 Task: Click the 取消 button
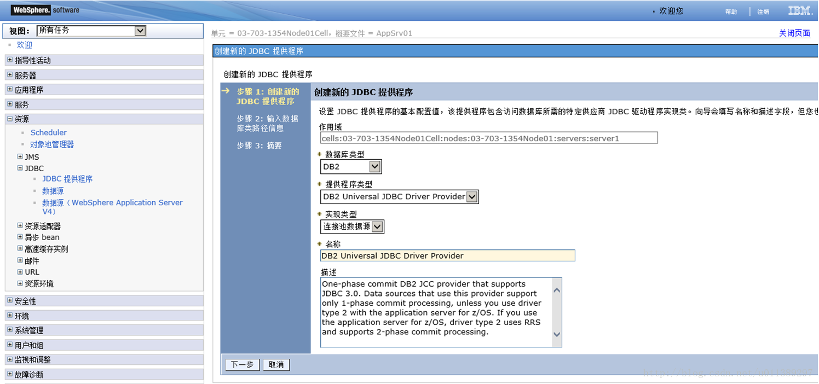click(x=276, y=365)
